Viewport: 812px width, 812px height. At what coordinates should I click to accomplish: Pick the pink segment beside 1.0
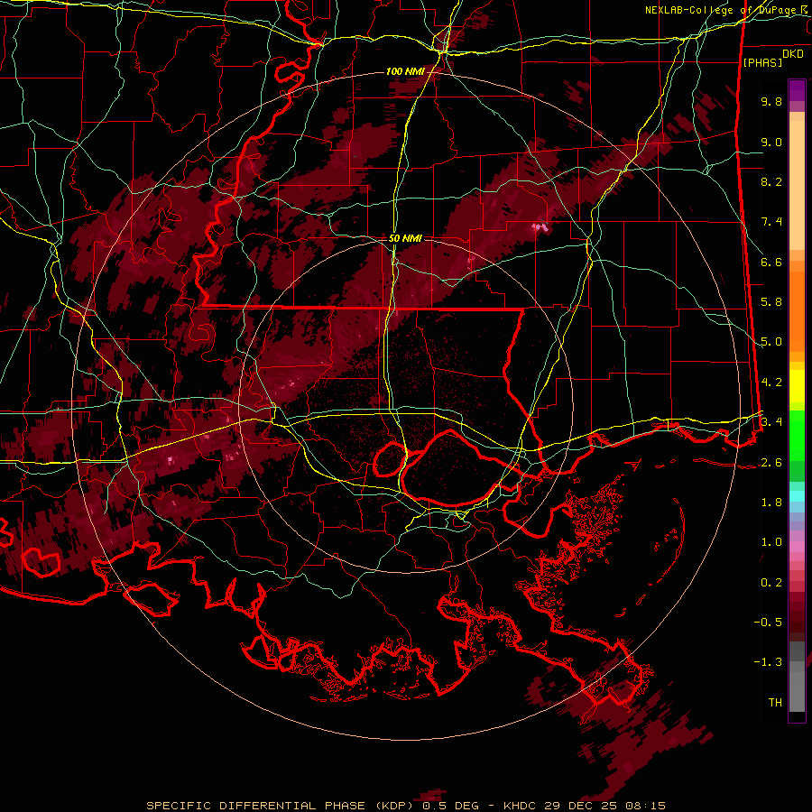click(x=797, y=546)
